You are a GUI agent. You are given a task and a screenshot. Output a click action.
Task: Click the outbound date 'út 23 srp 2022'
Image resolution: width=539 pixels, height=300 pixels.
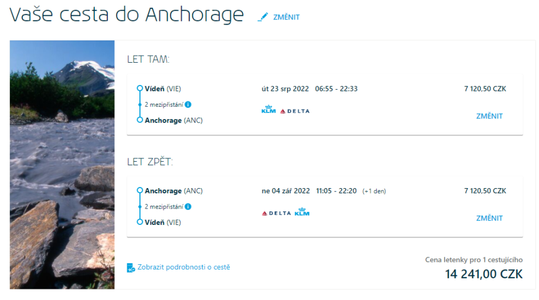point(285,89)
